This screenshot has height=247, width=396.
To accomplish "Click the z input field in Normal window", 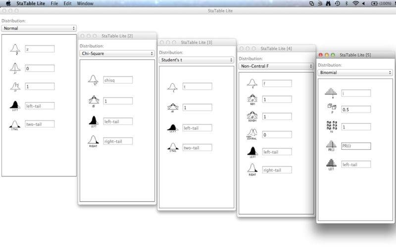I will (x=40, y=49).
